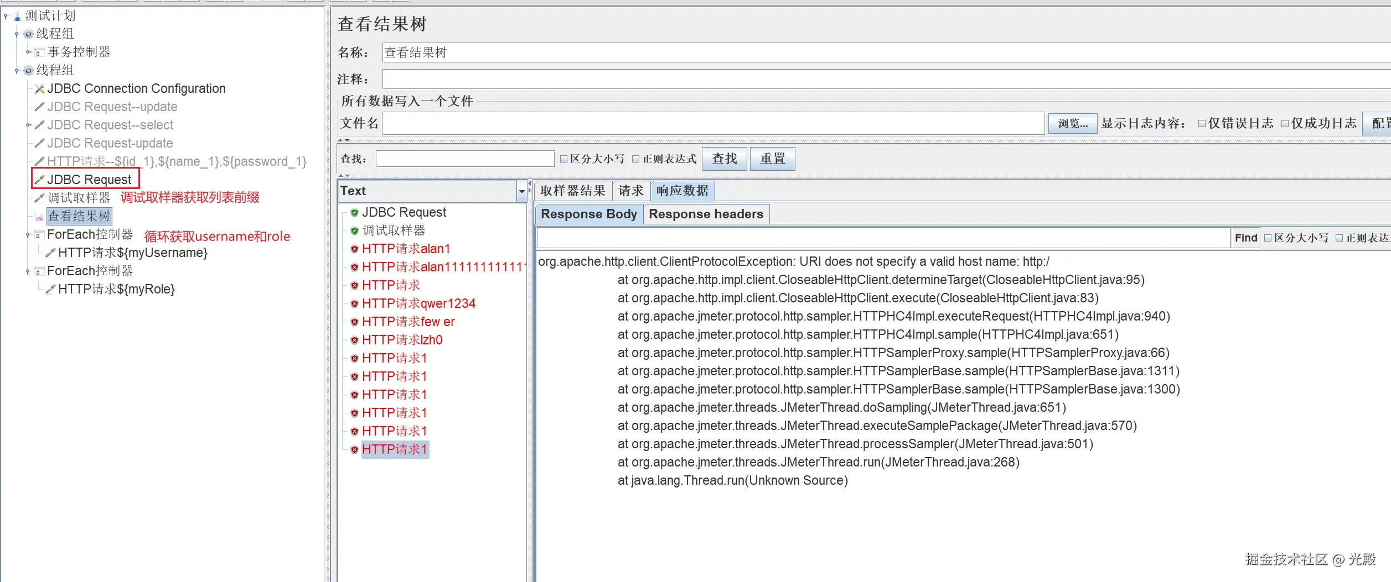
Task: Click the 调试取样器 icon in the test plan tree
Action: click(x=39, y=198)
